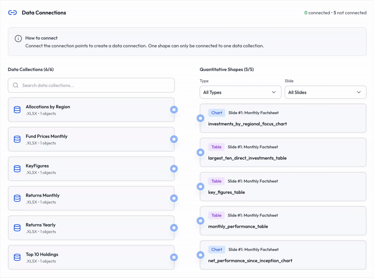
Task: Select the Fund Prices Monthly collection card
Action: [x=91, y=139]
